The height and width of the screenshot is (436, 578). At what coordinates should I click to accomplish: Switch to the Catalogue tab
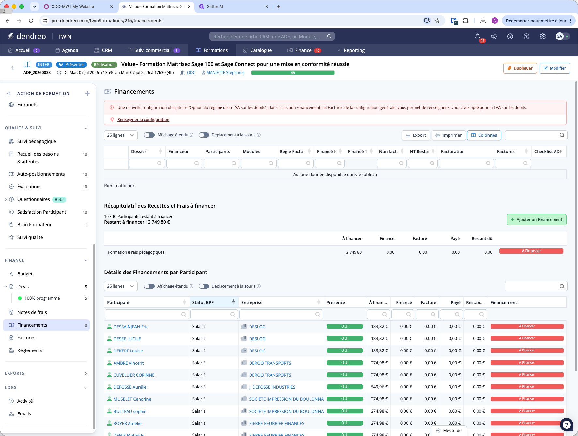tap(257, 50)
